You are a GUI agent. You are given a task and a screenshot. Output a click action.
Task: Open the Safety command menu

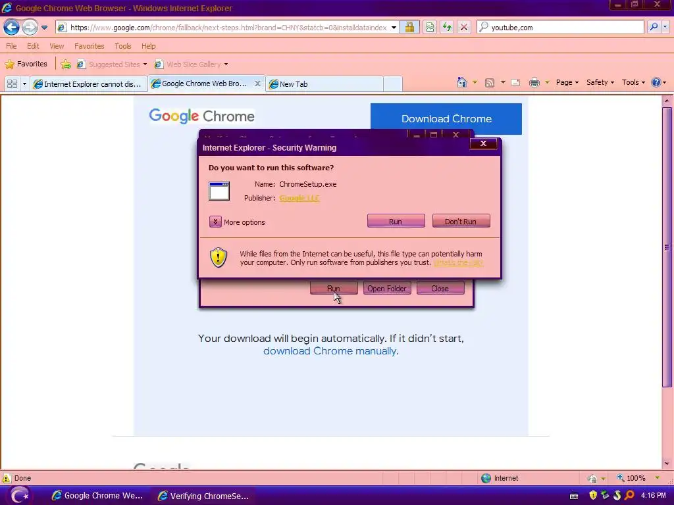click(600, 82)
